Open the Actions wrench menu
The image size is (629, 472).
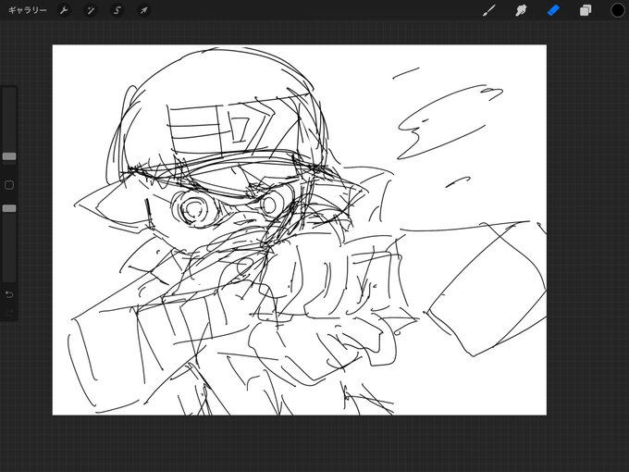point(64,10)
